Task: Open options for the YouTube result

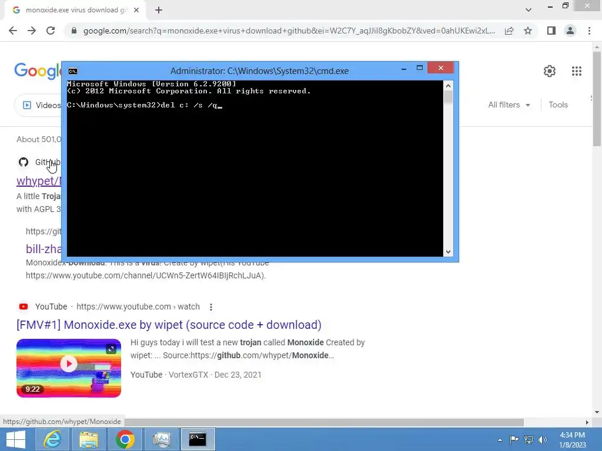Action: click(x=211, y=307)
